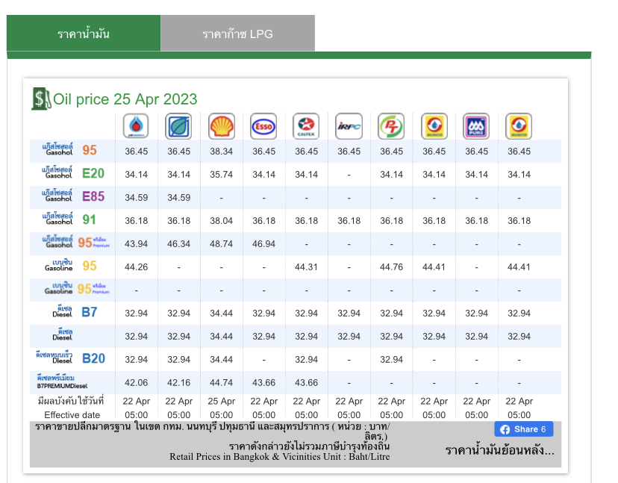Click the PT brand logo
Image resolution: width=618 pixels, height=483 pixels.
point(391,126)
